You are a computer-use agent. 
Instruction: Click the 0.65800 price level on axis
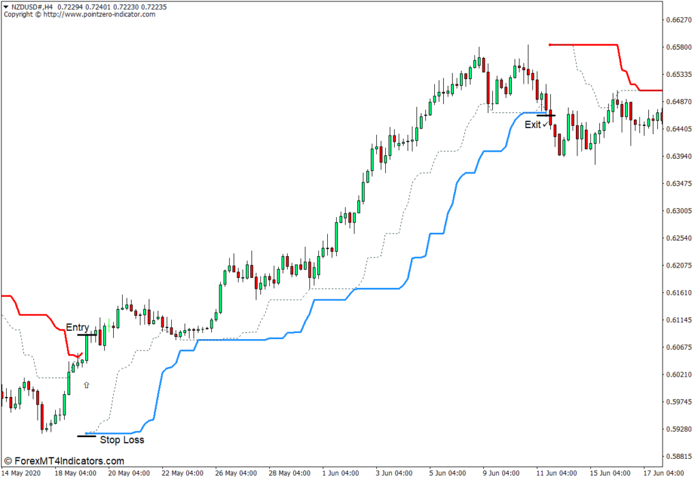678,47
